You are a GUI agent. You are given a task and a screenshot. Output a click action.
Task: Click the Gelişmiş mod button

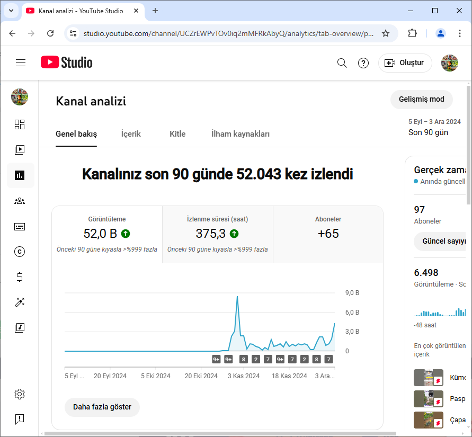(x=422, y=100)
